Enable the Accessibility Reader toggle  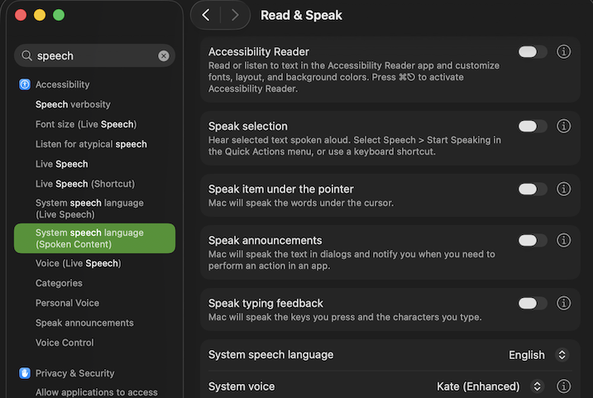(533, 52)
